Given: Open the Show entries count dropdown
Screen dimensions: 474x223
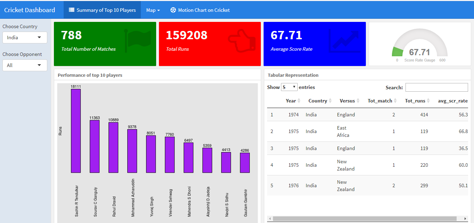Looking at the screenshot, I should (x=289, y=87).
